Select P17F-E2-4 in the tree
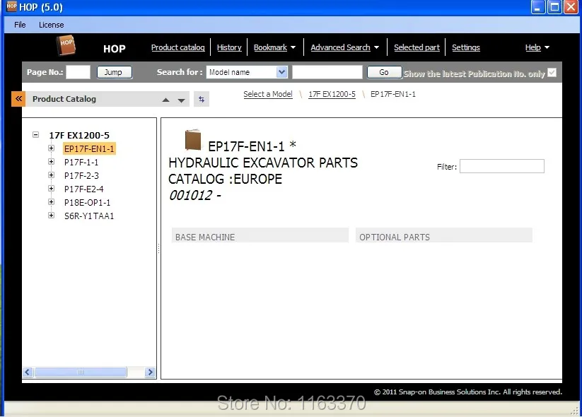The image size is (582, 417). 84,189
